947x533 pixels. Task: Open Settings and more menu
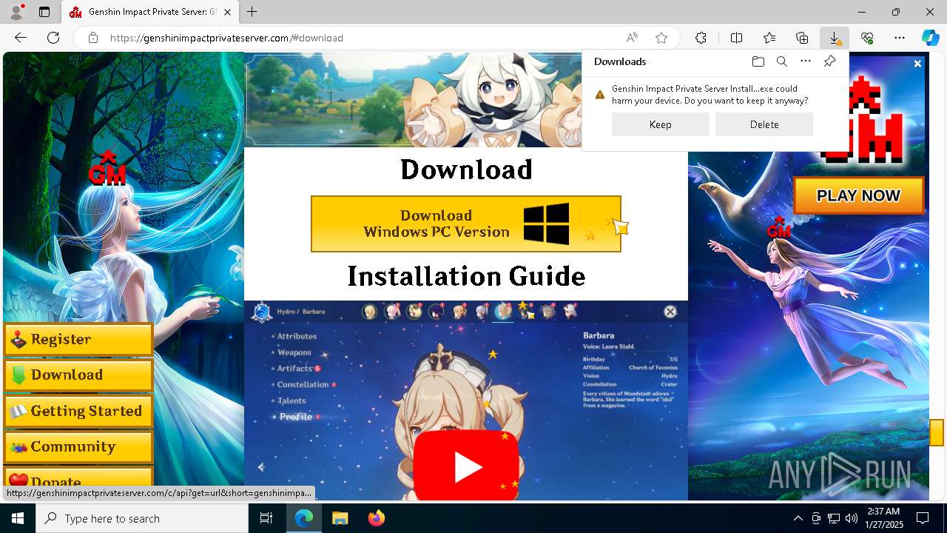pos(900,38)
